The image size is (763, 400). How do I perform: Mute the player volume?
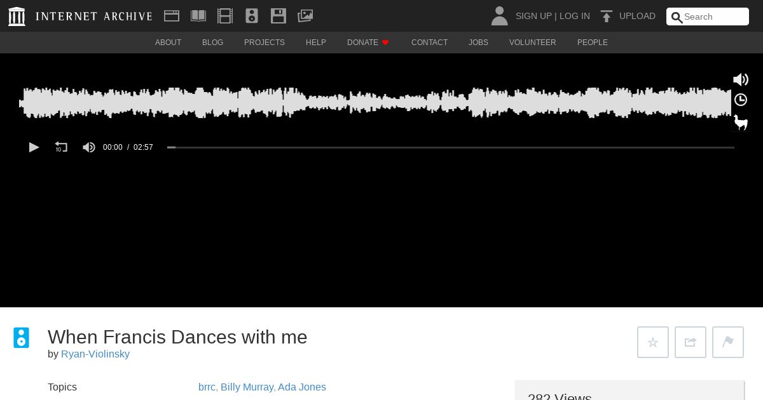(x=89, y=147)
